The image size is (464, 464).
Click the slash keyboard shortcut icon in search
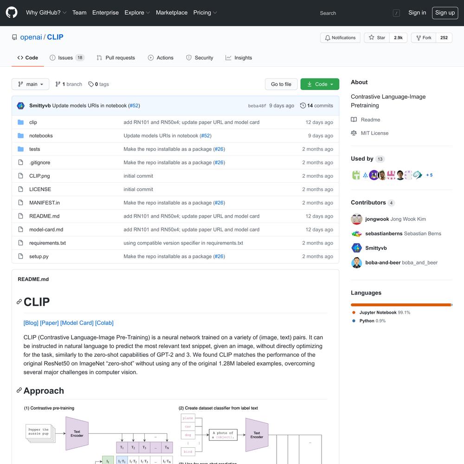click(x=396, y=13)
